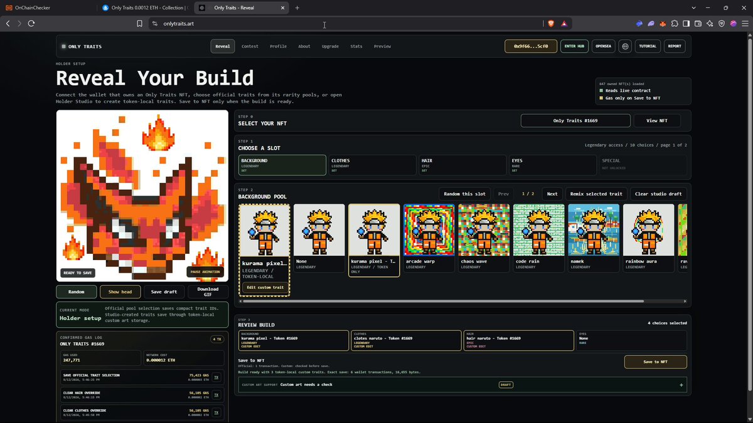Open the blue rabbit wallet extension
Image resolution: width=753 pixels, height=423 pixels.
639,23
